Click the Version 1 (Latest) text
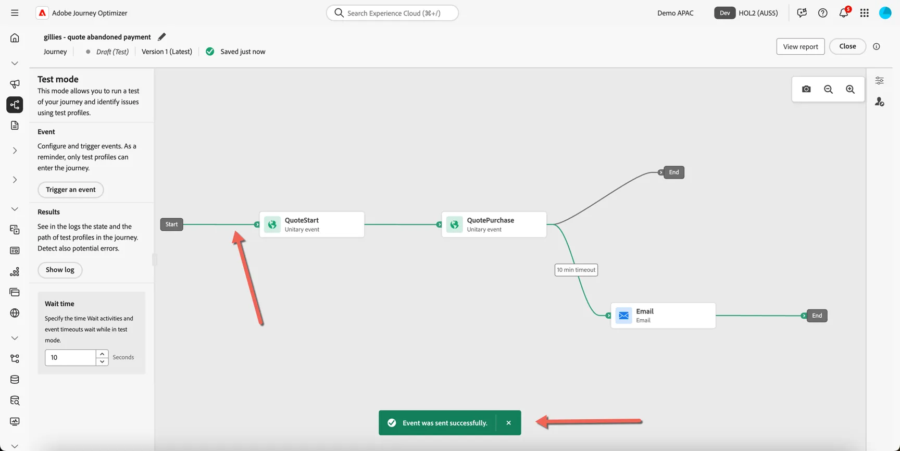Viewport: 900px width, 451px height. click(167, 52)
